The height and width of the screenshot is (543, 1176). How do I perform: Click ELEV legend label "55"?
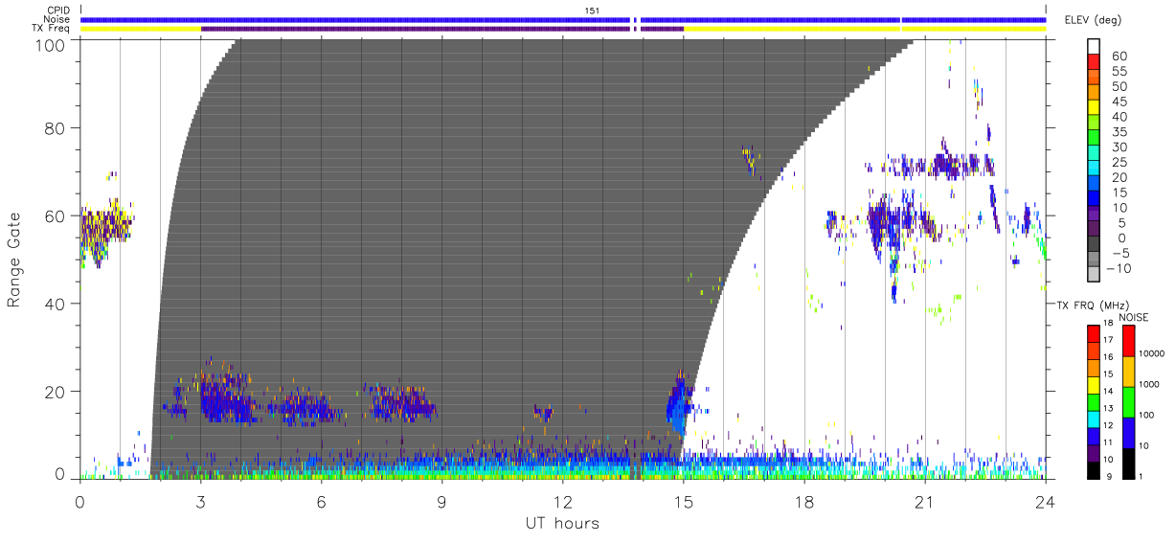pyautogui.click(x=1119, y=72)
